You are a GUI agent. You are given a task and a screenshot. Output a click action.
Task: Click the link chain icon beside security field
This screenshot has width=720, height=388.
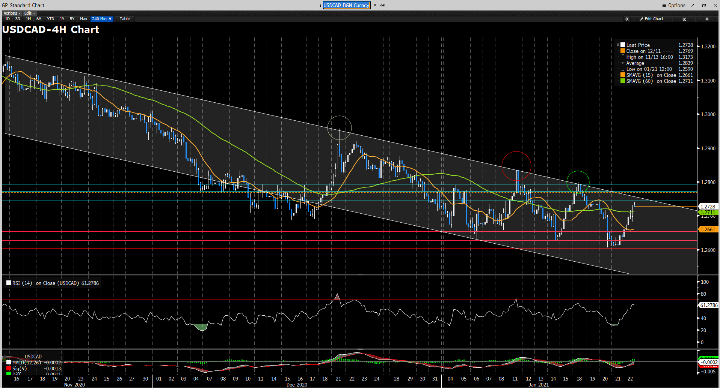pos(383,5)
